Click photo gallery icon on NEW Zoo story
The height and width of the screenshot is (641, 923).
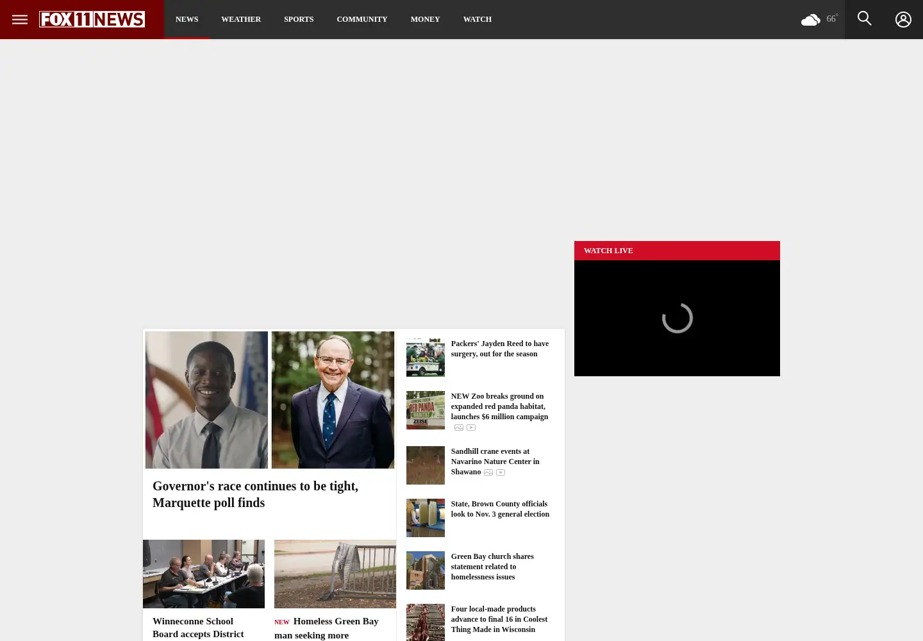pyautogui.click(x=459, y=428)
